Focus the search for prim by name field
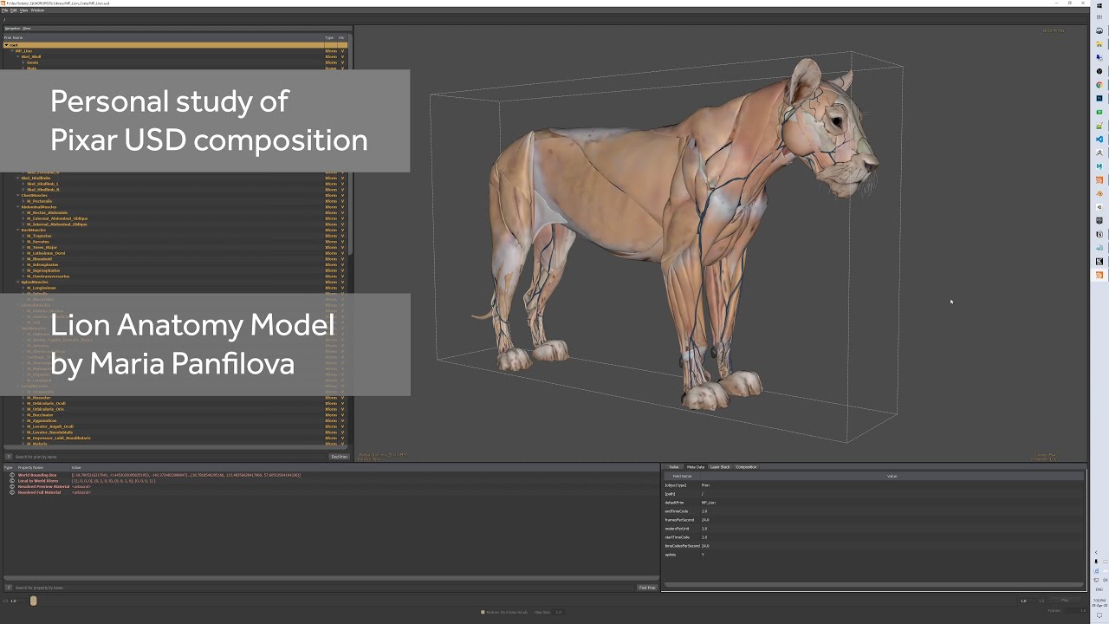The width and height of the screenshot is (1109, 624). 171,457
